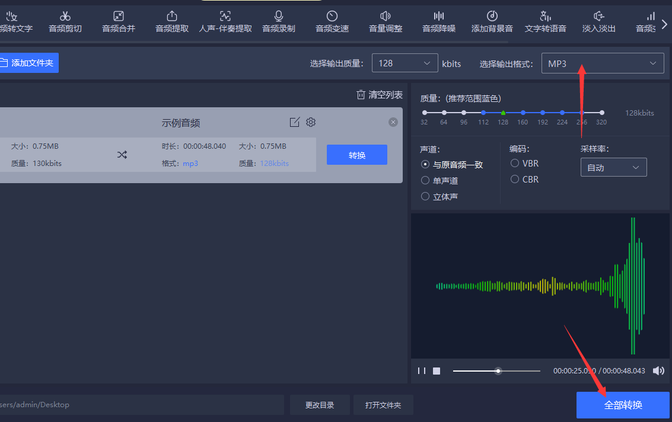Open the 采样率 自动 dropdown

tap(614, 168)
